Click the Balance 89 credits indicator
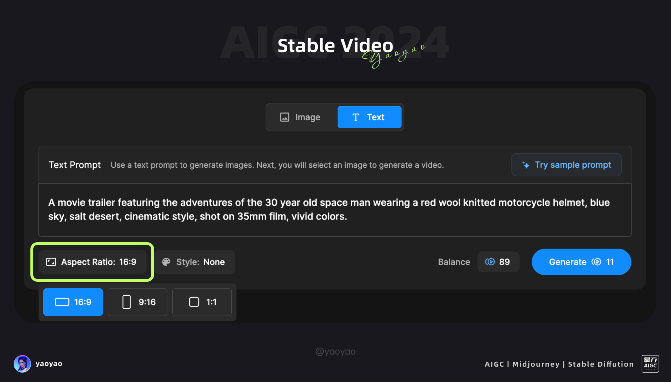This screenshot has height=382, width=671. coord(498,262)
